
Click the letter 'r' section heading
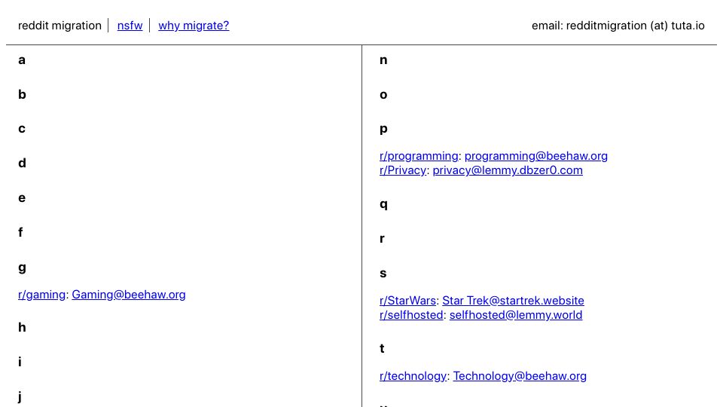382,239
